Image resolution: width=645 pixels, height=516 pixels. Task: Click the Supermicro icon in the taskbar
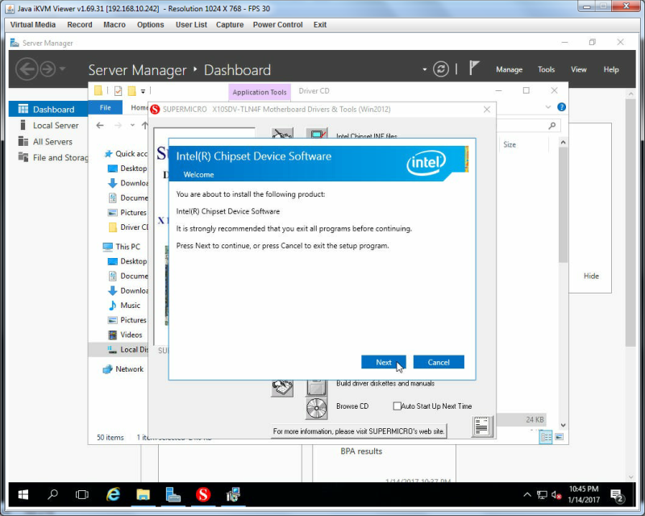click(x=203, y=494)
